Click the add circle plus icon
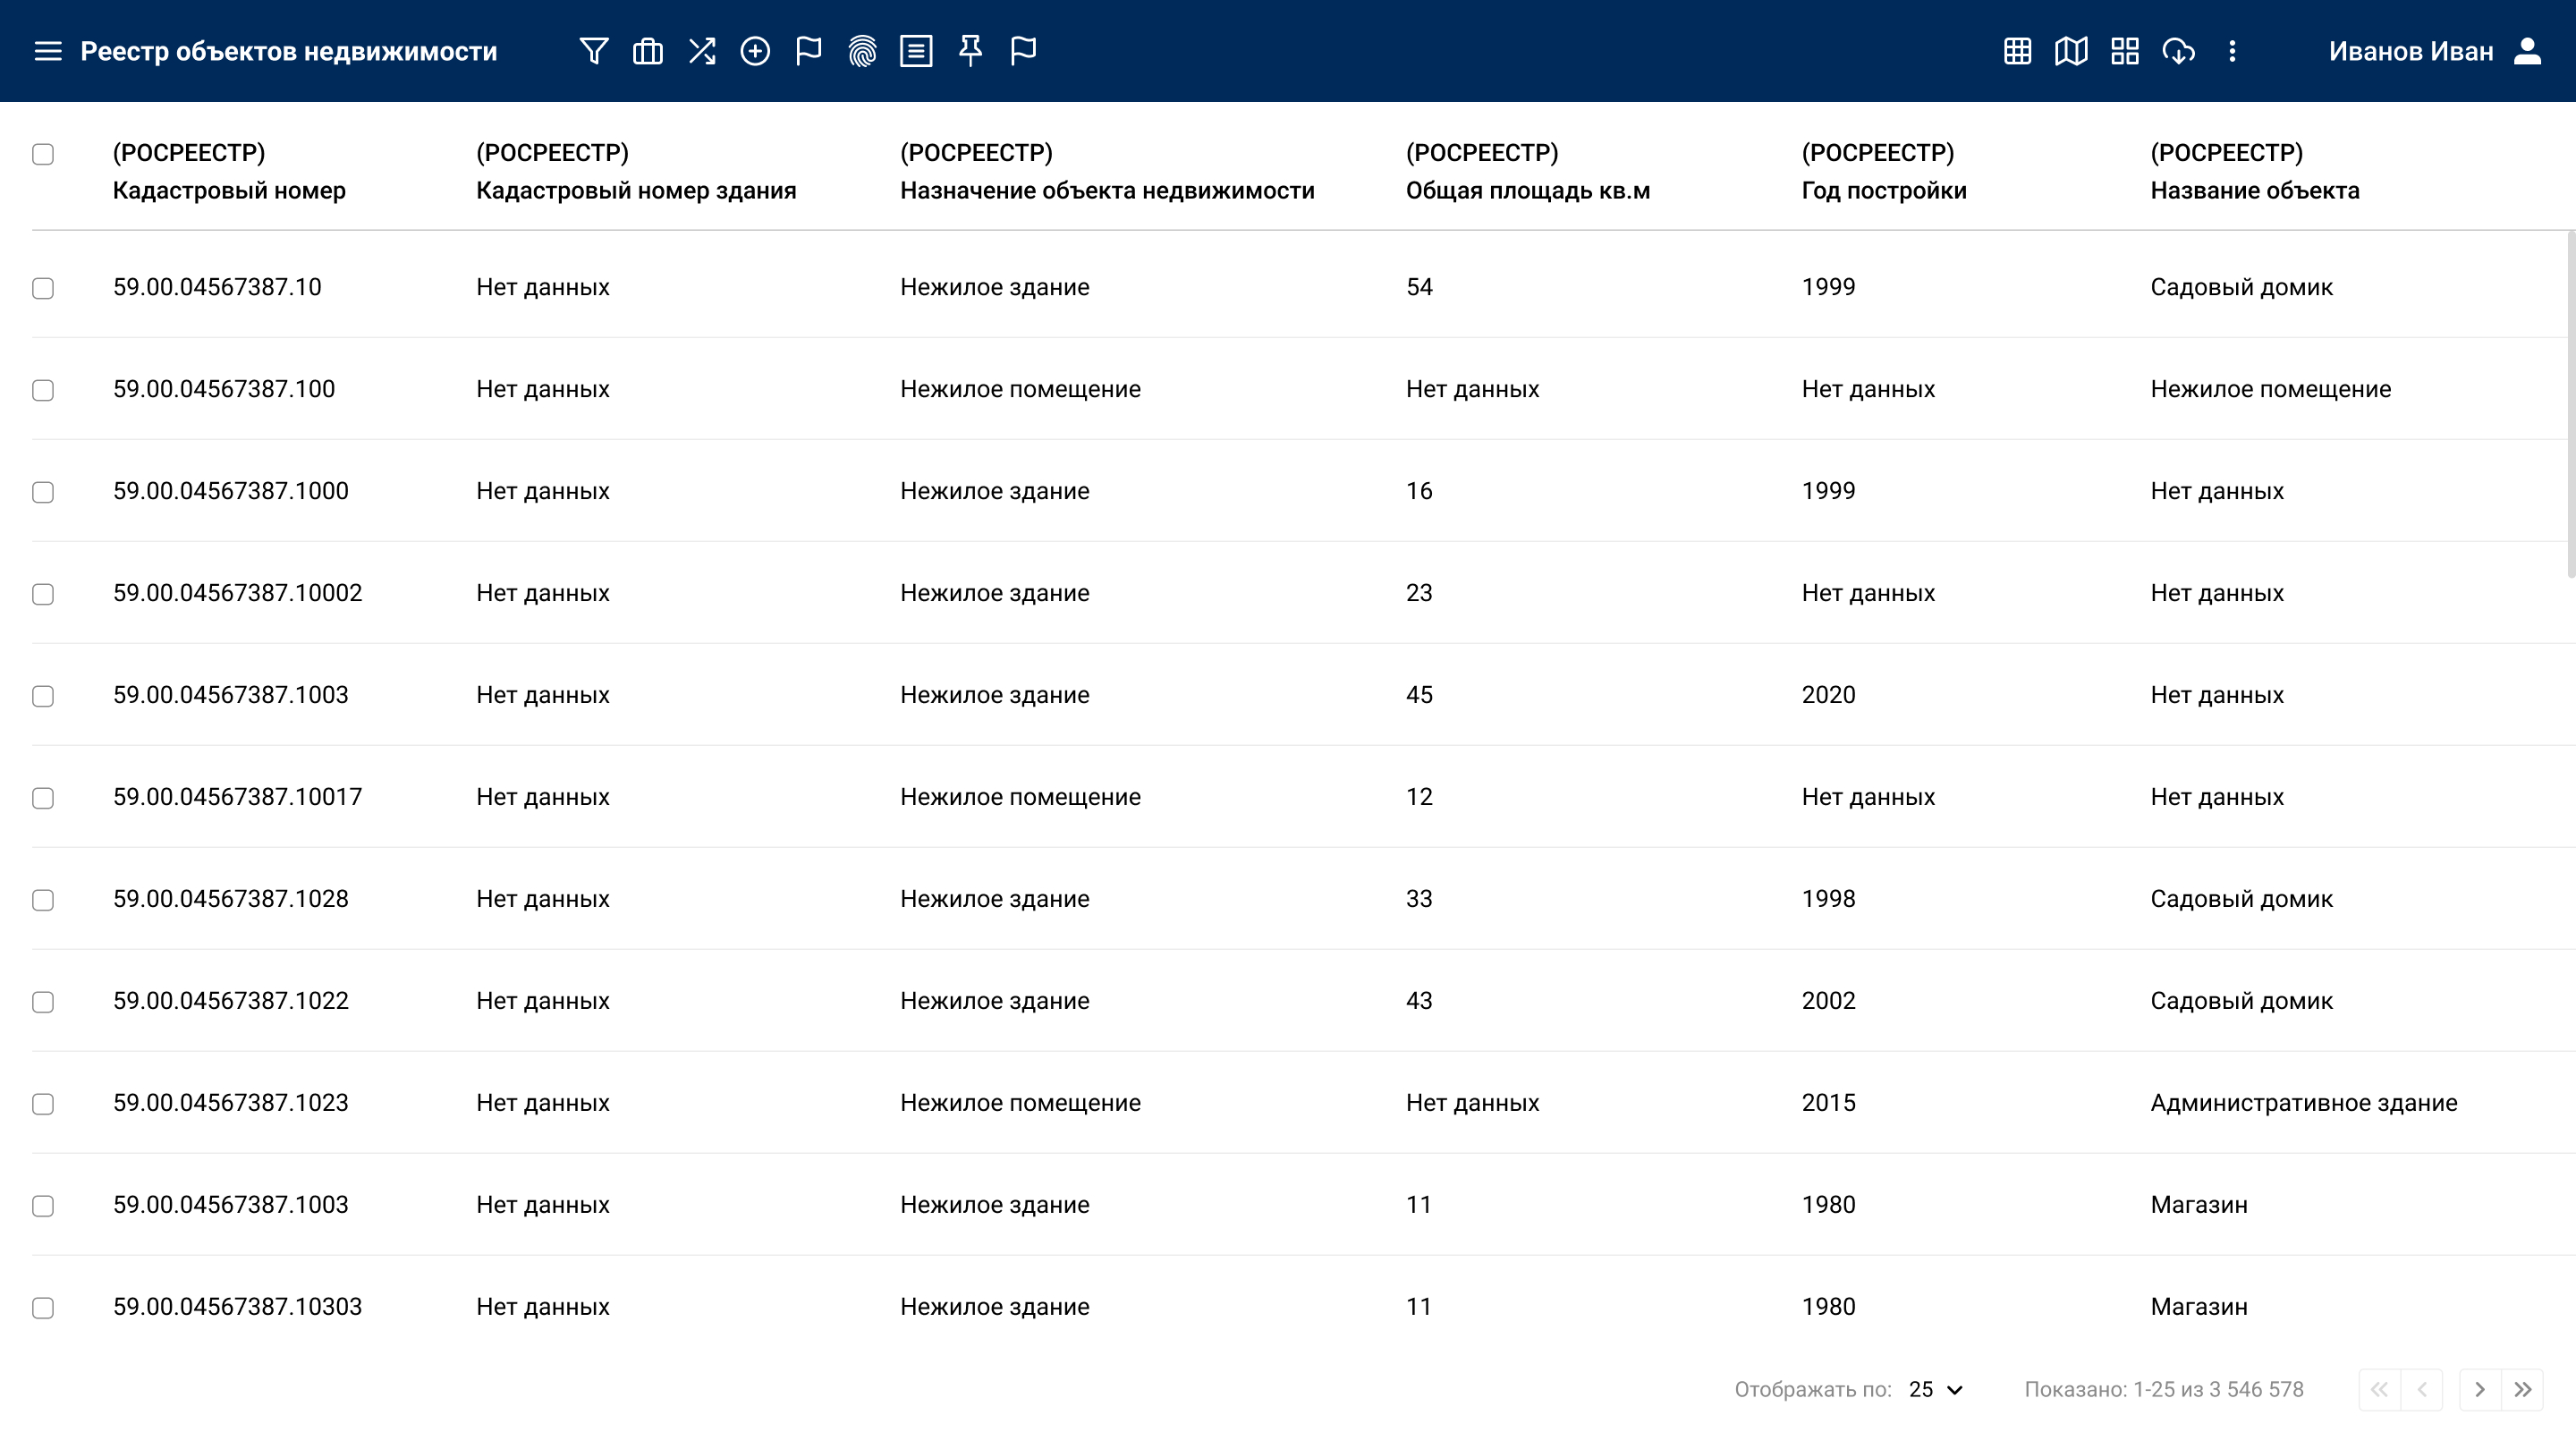2576x1449 pixels. 755,51
